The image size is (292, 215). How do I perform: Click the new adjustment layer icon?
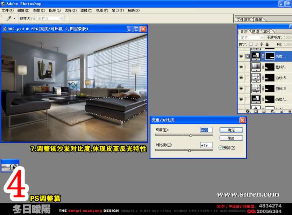point(273,111)
